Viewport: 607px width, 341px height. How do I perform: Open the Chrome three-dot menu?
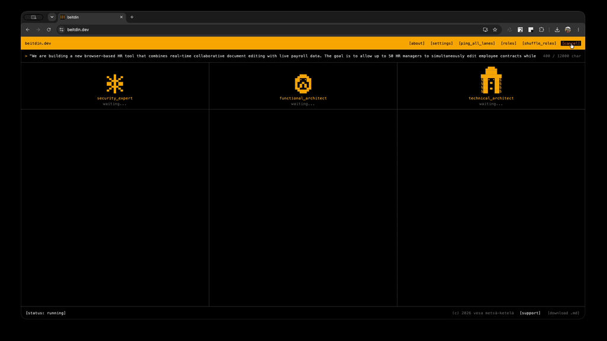point(579,30)
